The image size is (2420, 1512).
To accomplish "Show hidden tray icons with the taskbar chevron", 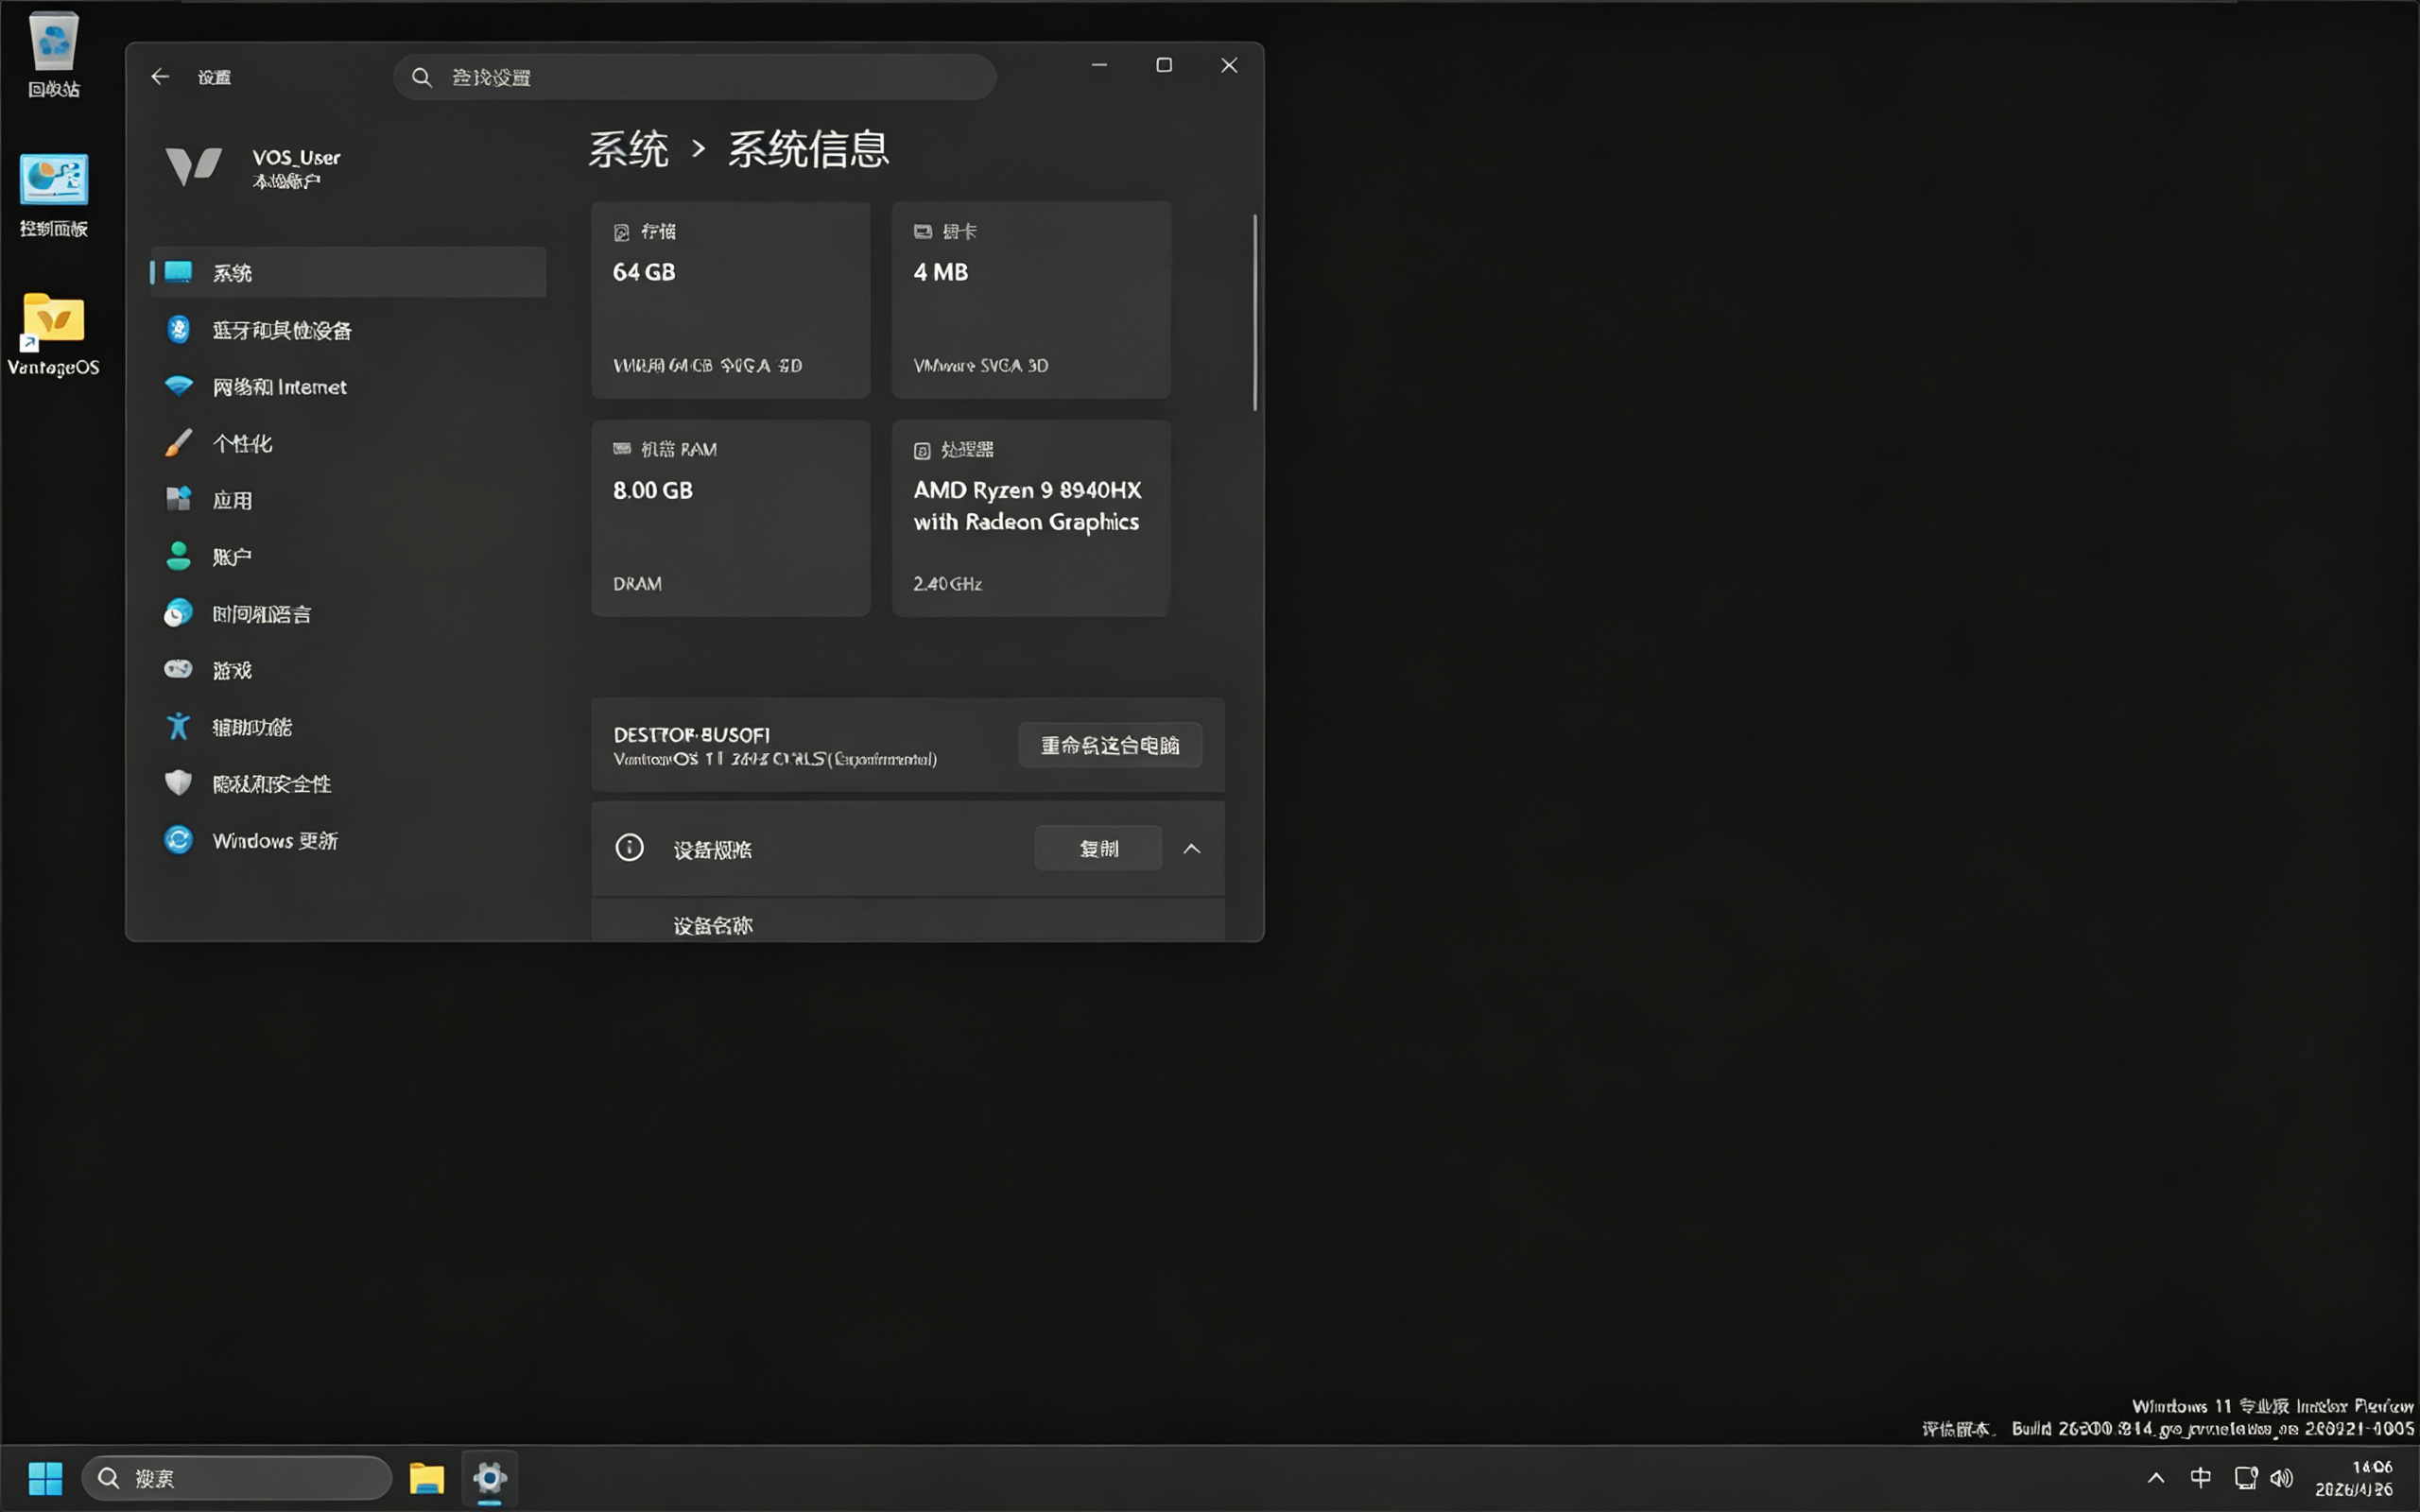I will 2156,1477.
